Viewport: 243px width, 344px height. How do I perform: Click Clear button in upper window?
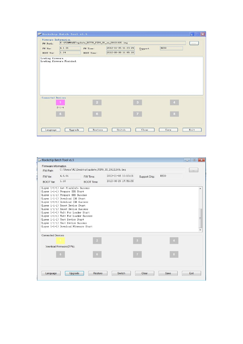(145, 130)
